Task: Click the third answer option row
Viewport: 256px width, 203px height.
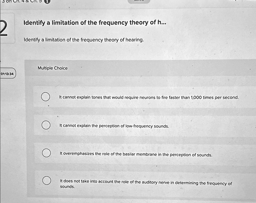Action: [x=144, y=153]
